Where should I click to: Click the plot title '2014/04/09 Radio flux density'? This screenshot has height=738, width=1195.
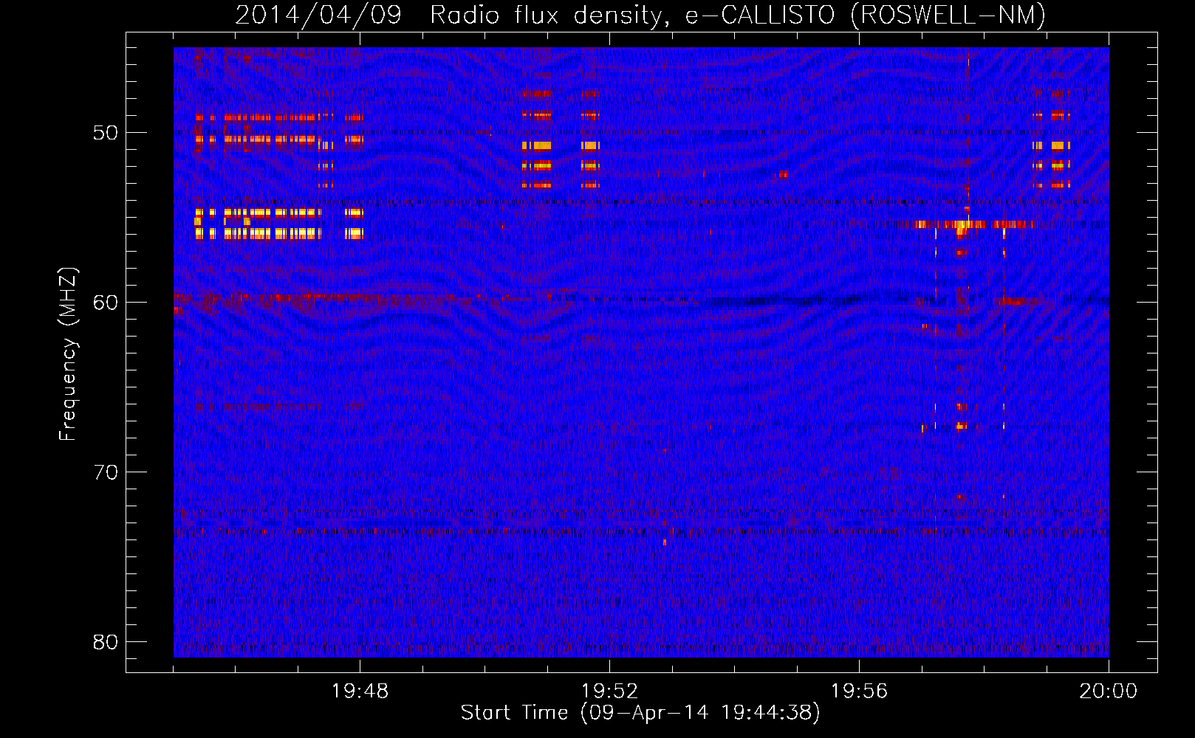pyautogui.click(x=452, y=15)
